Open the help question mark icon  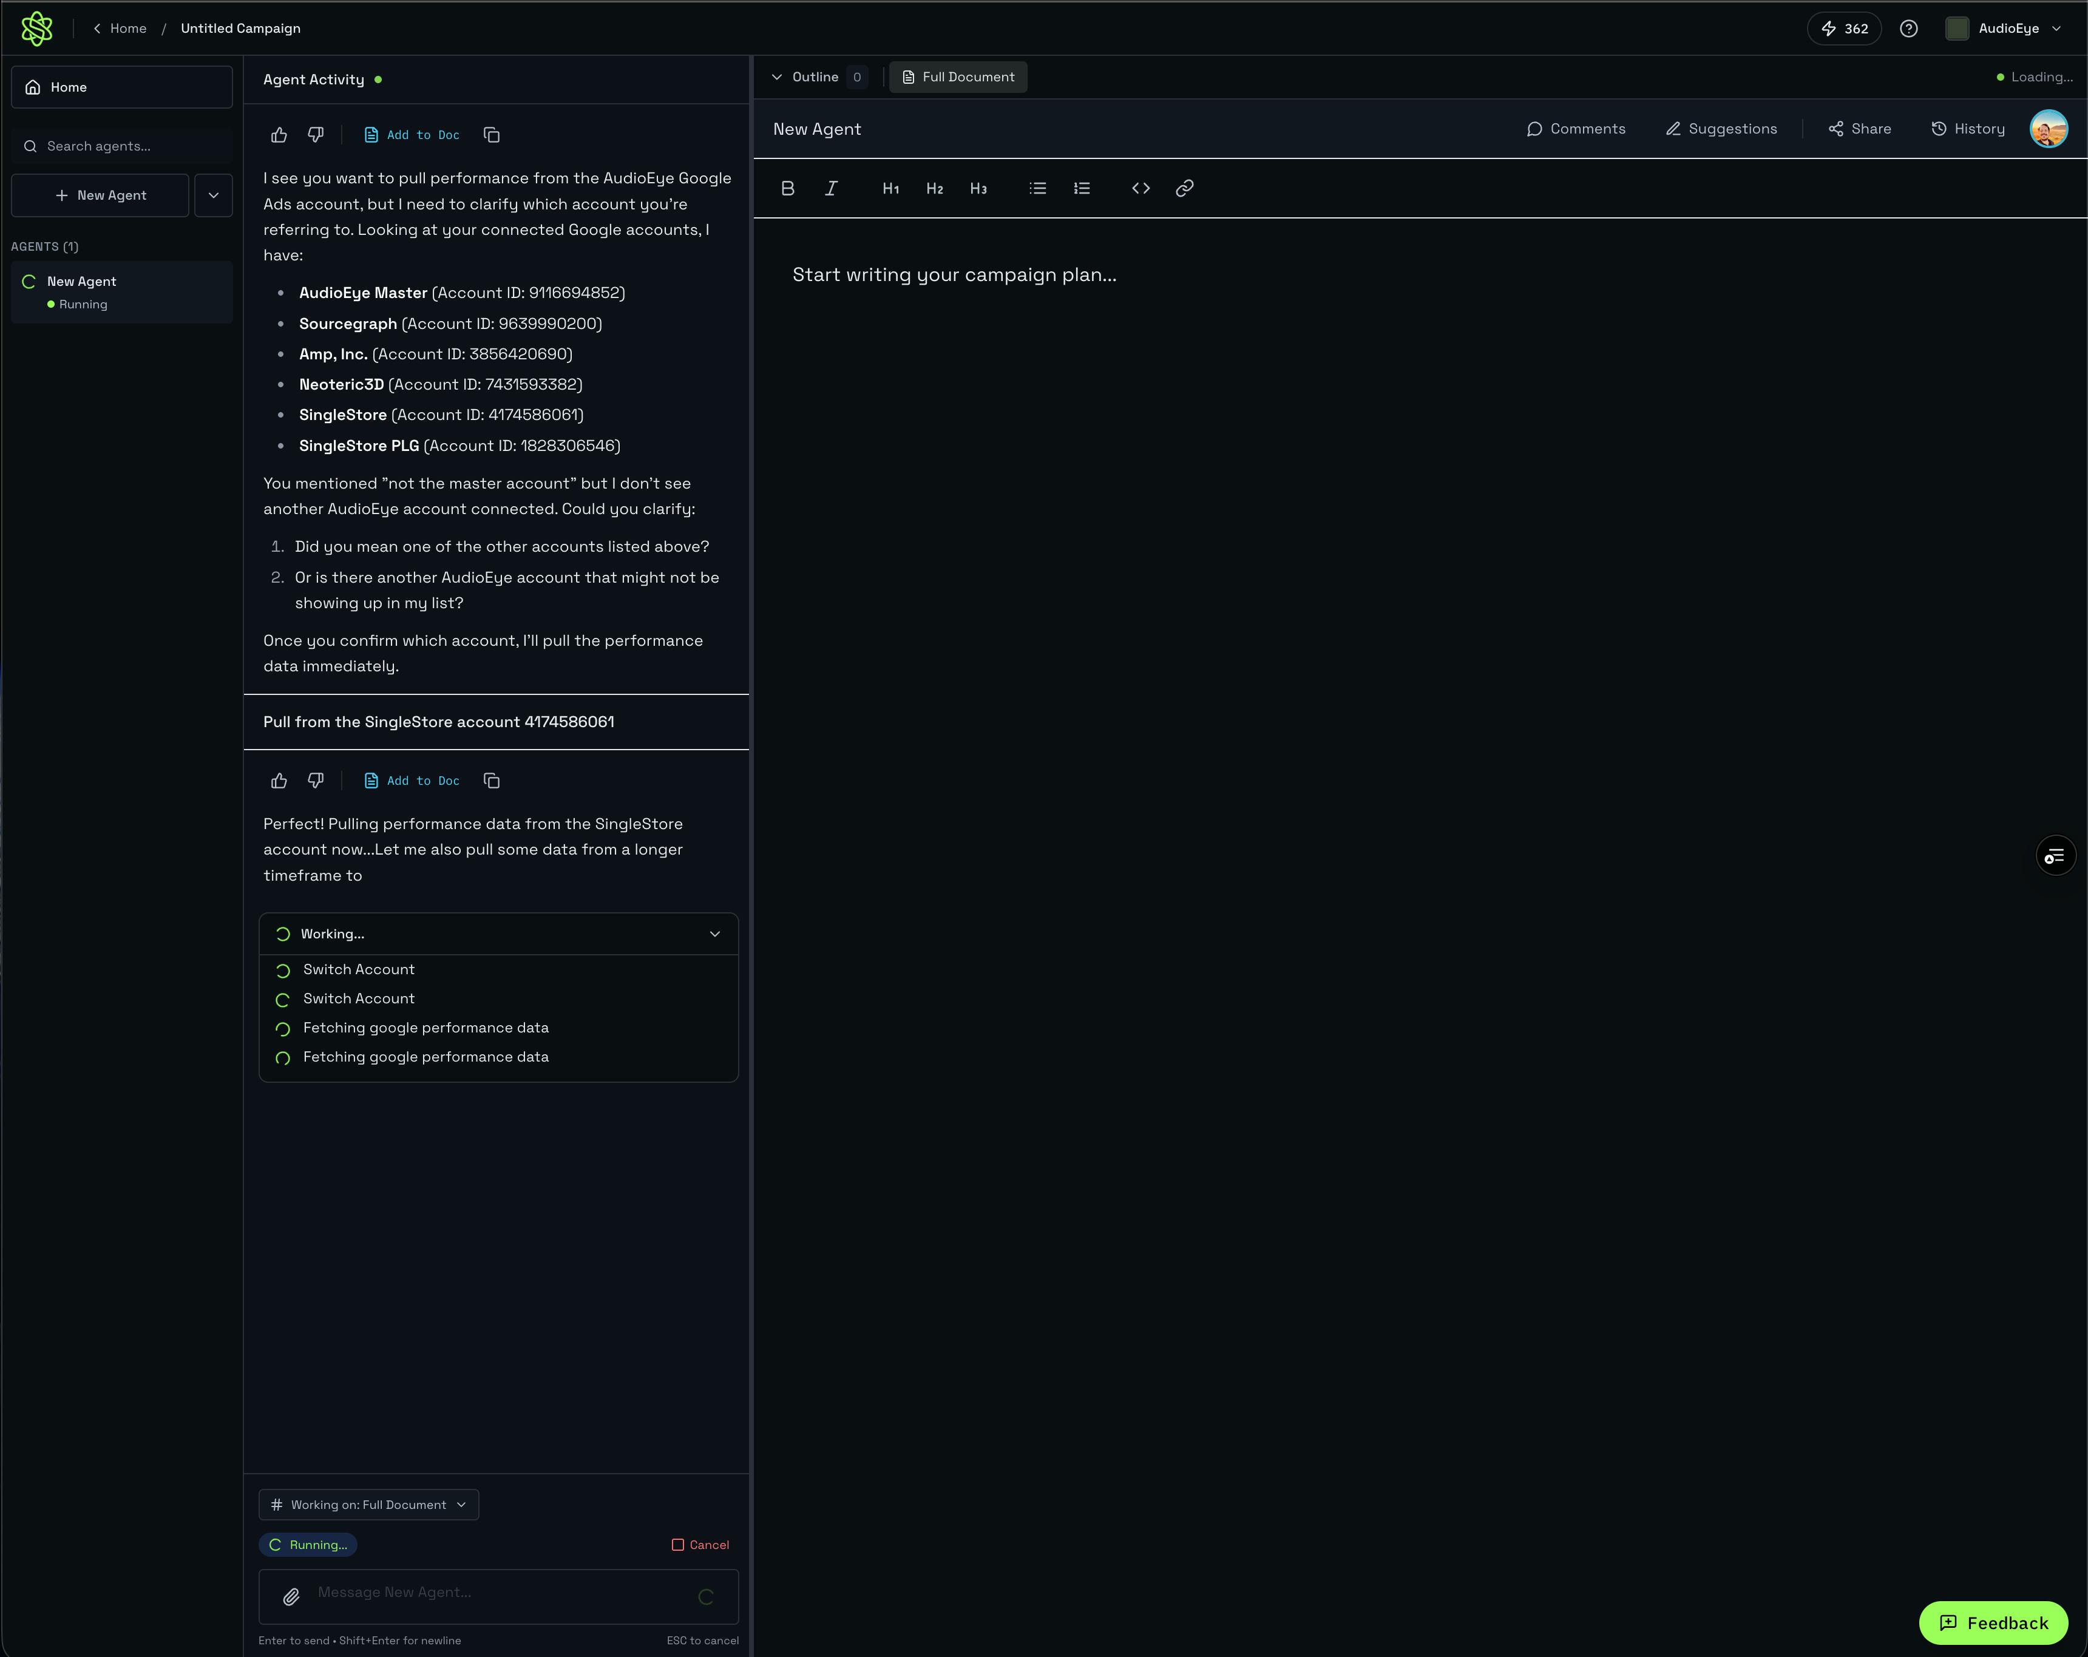(1909, 28)
